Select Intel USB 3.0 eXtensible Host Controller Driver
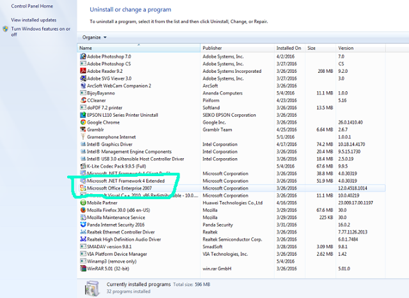The width and height of the screenshot is (409, 298). click(x=231, y=159)
